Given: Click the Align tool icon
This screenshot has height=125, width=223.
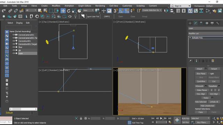Looking at the screenshot, I should click(x=172, y=11).
